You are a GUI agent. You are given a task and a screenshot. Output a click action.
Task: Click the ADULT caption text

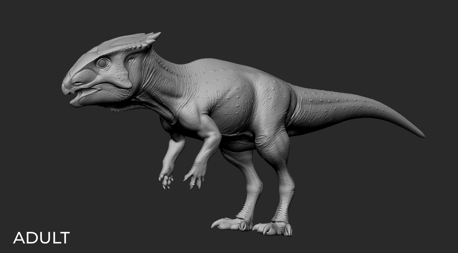tap(41, 238)
